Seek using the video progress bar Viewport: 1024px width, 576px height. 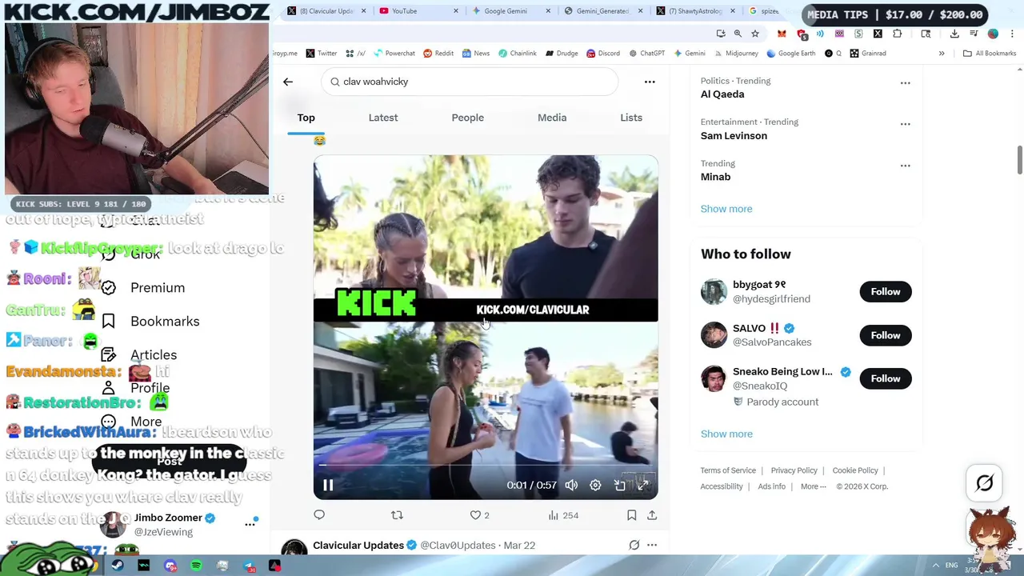click(x=485, y=465)
